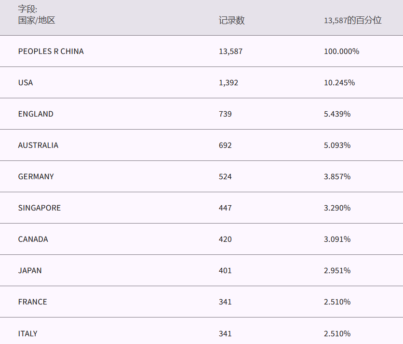Screen dimensions: 403x344
Task: Click the 13,587 record count value
Action: point(230,51)
